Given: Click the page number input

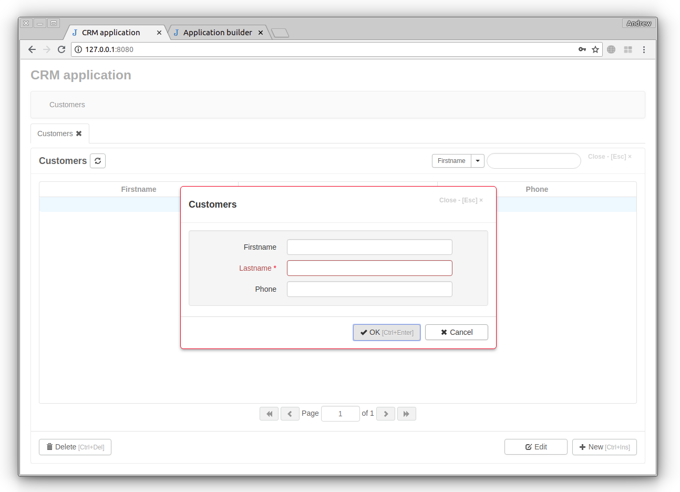Looking at the screenshot, I should point(341,414).
